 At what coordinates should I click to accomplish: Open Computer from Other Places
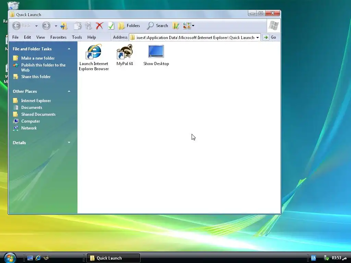(x=31, y=121)
